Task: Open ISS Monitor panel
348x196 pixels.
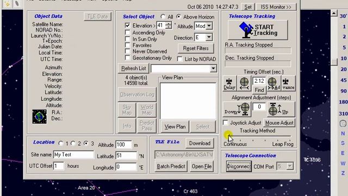Action: click(276, 7)
